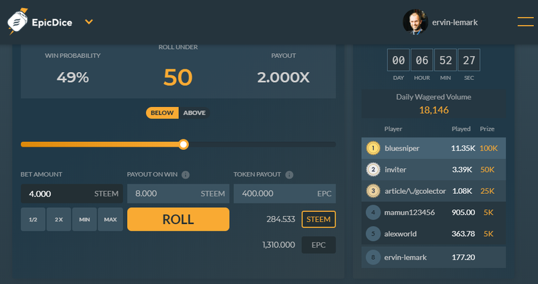538x284 pixels.
Task: Halve the bet with the 1/2 button
Action: pyautogui.click(x=33, y=219)
